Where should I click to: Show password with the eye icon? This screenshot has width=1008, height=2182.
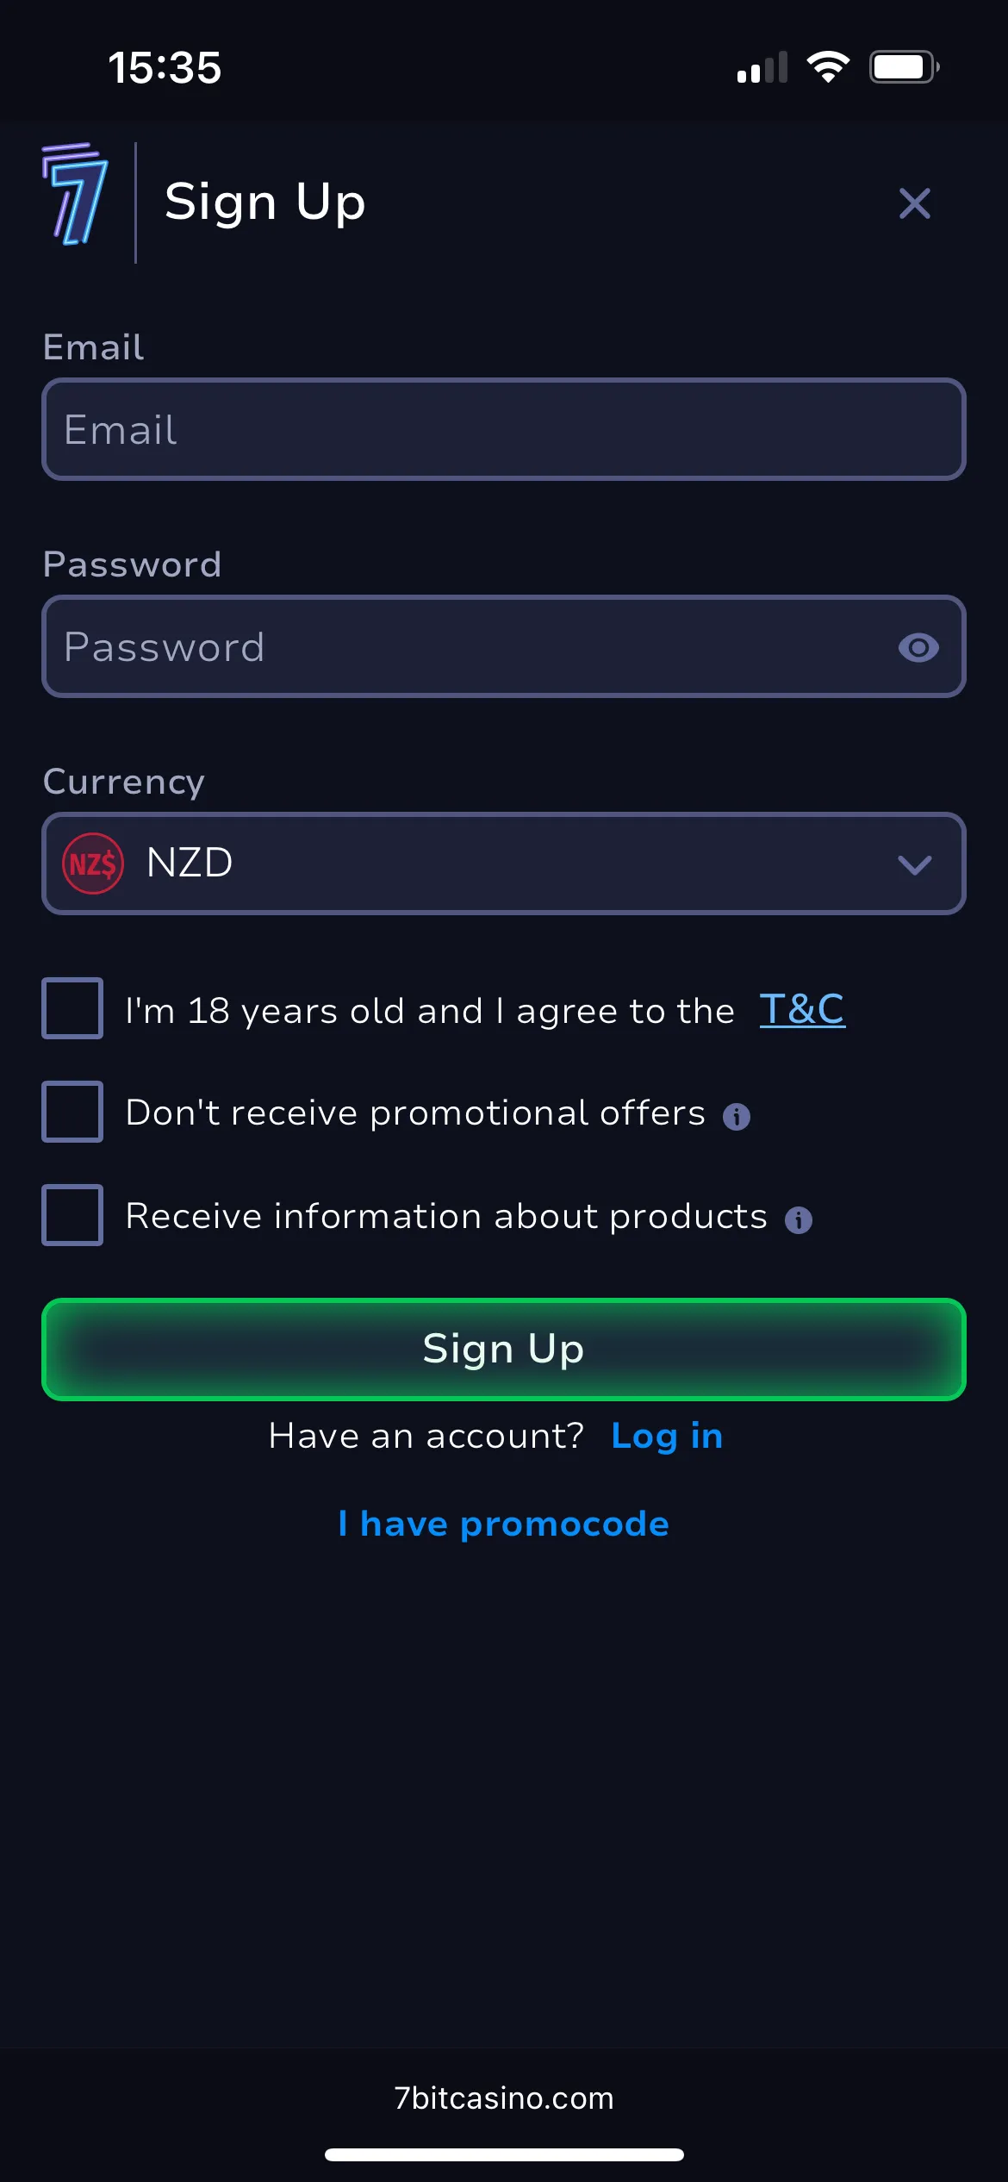click(918, 647)
